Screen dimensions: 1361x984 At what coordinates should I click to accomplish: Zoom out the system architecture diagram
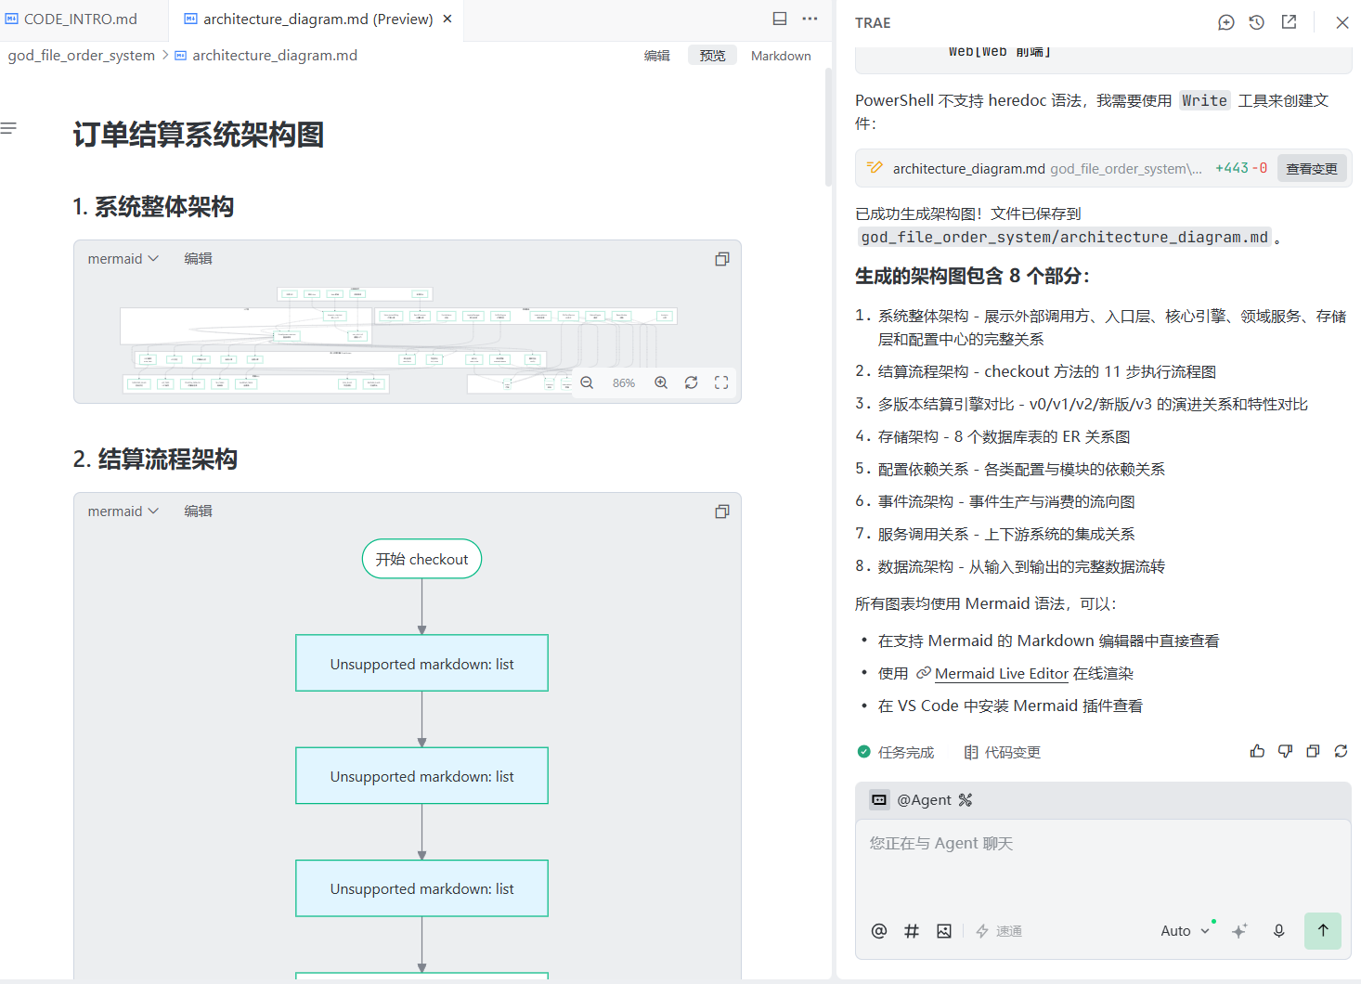(587, 382)
